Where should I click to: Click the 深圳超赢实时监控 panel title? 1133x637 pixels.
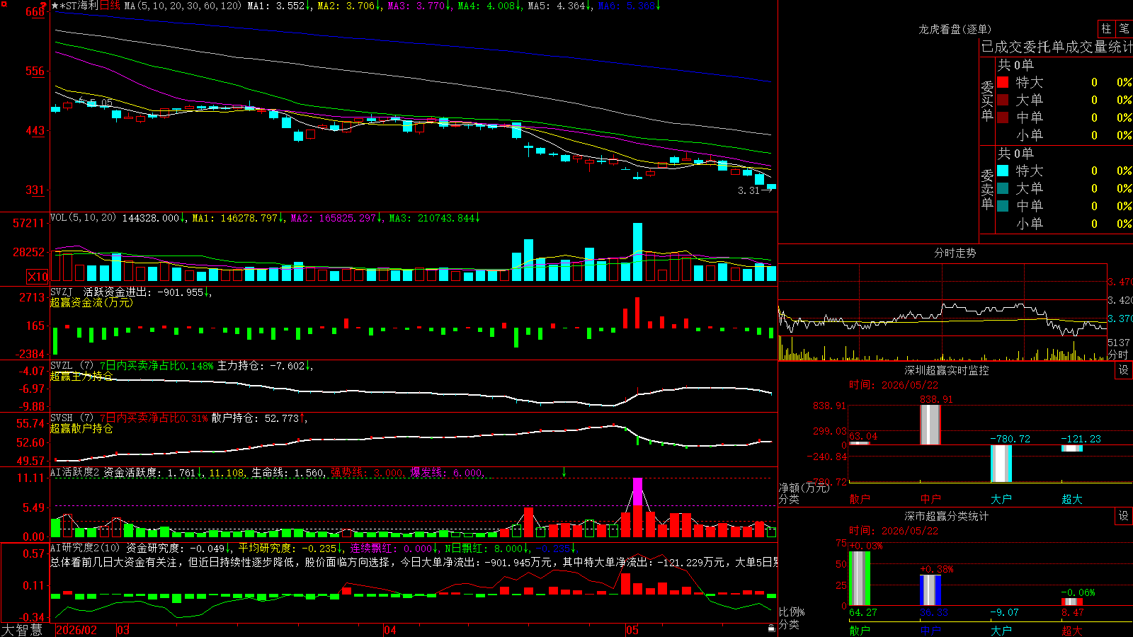pyautogui.click(x=947, y=370)
